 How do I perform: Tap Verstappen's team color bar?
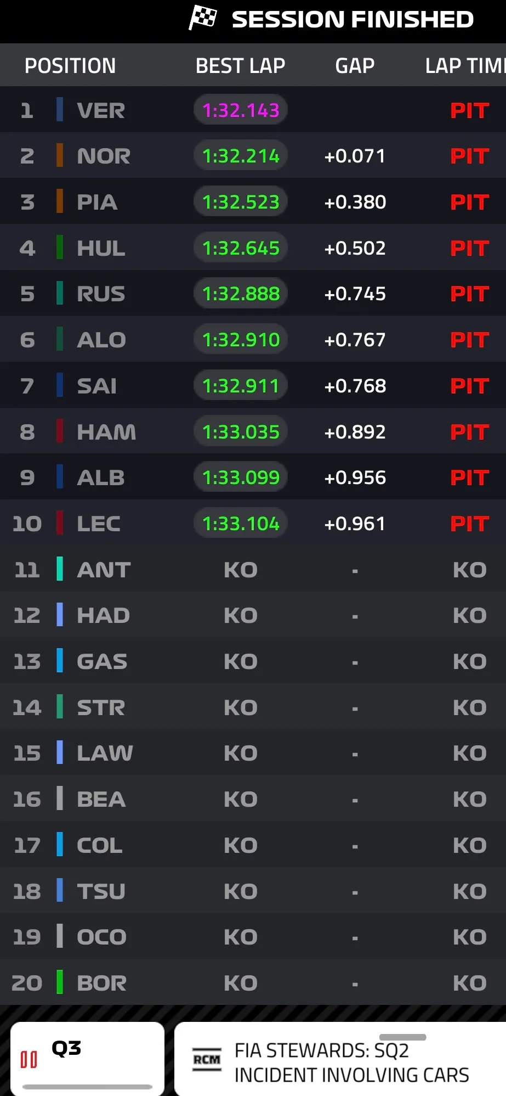tap(60, 110)
